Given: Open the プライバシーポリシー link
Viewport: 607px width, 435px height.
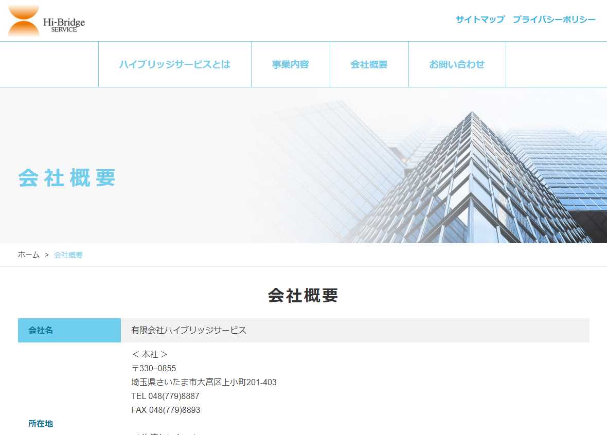Looking at the screenshot, I should click(554, 20).
